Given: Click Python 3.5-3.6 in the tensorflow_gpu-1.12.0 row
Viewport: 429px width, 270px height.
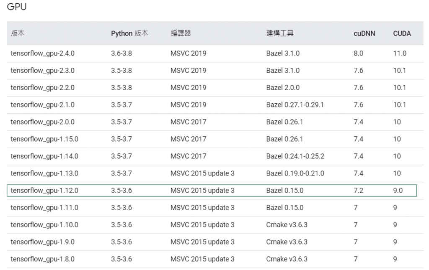Looking at the screenshot, I should 121,191.
